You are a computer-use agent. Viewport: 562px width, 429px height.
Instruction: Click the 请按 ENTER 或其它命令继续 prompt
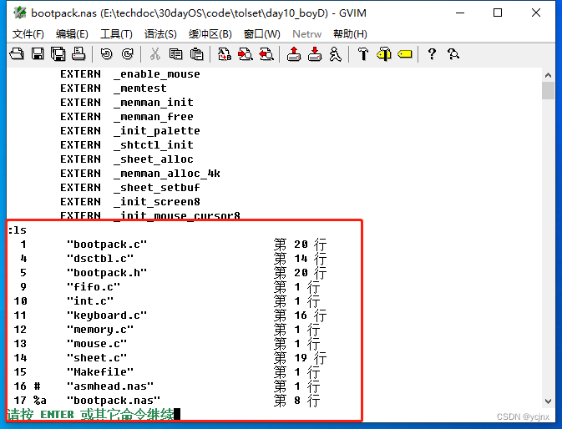point(90,414)
